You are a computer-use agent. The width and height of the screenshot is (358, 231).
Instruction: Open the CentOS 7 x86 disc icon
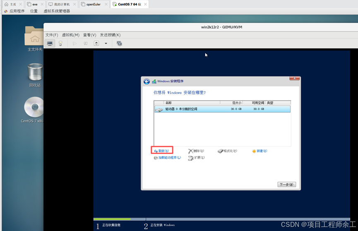pos(34,107)
